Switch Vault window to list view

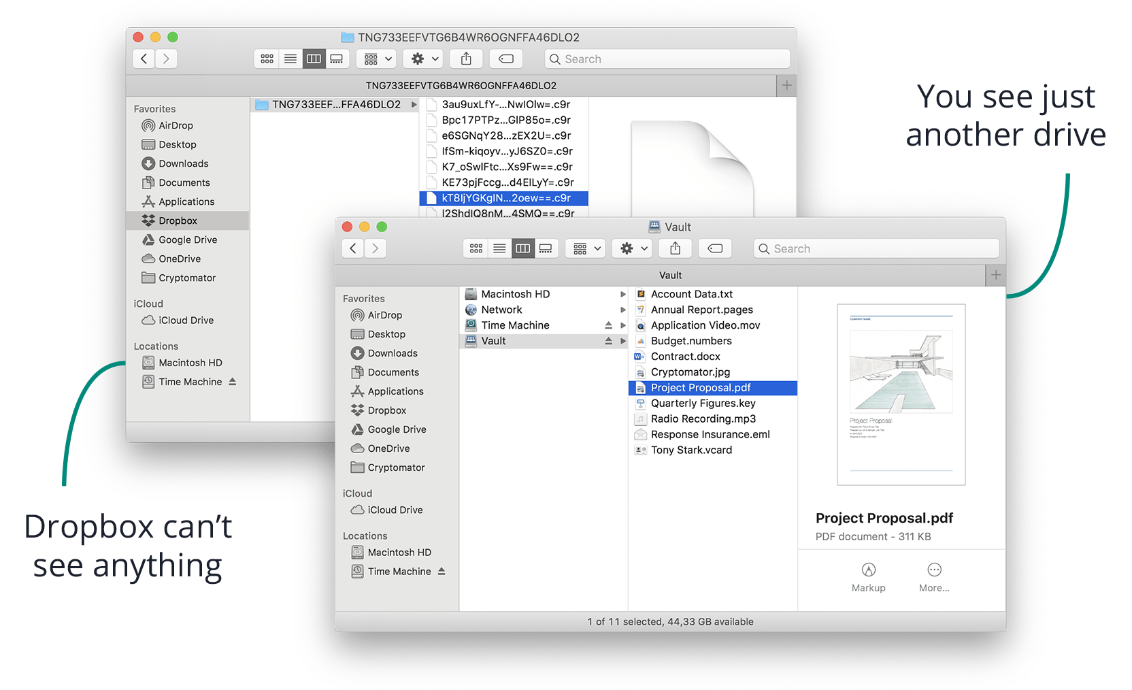(499, 249)
